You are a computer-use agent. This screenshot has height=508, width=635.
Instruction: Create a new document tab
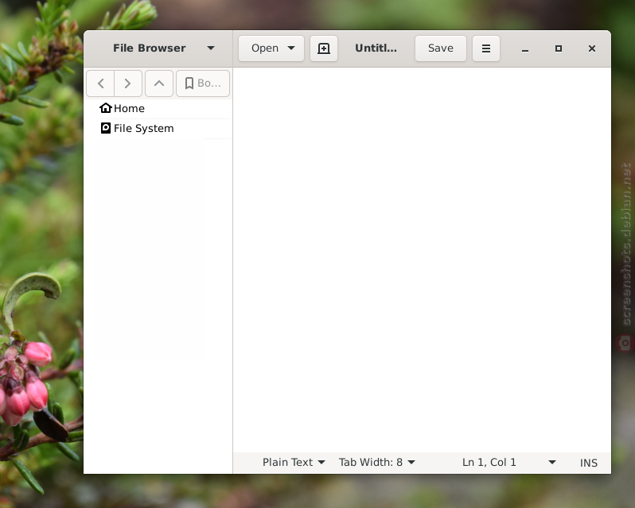tap(324, 48)
